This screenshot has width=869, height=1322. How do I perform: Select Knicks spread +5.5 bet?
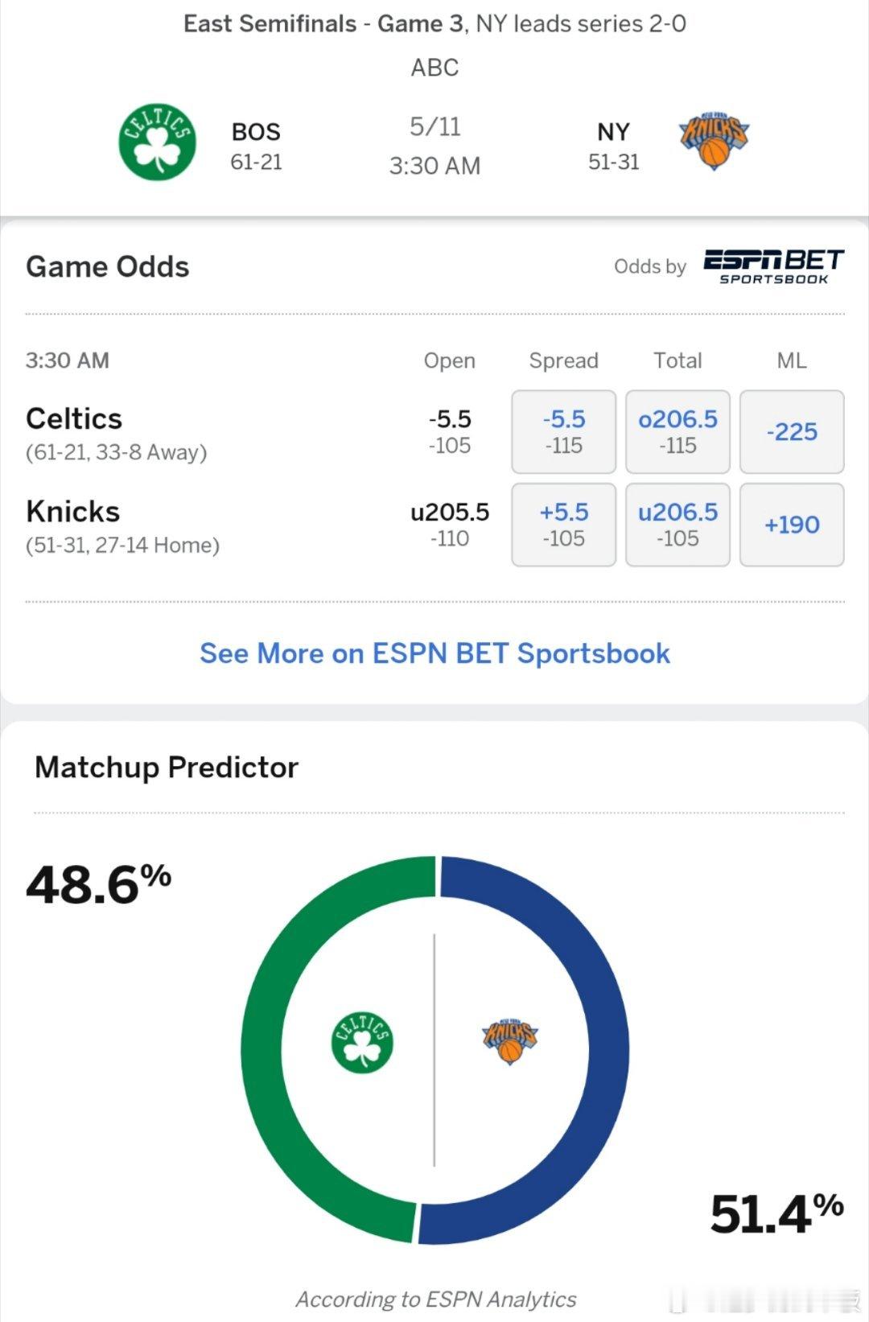[x=564, y=525]
